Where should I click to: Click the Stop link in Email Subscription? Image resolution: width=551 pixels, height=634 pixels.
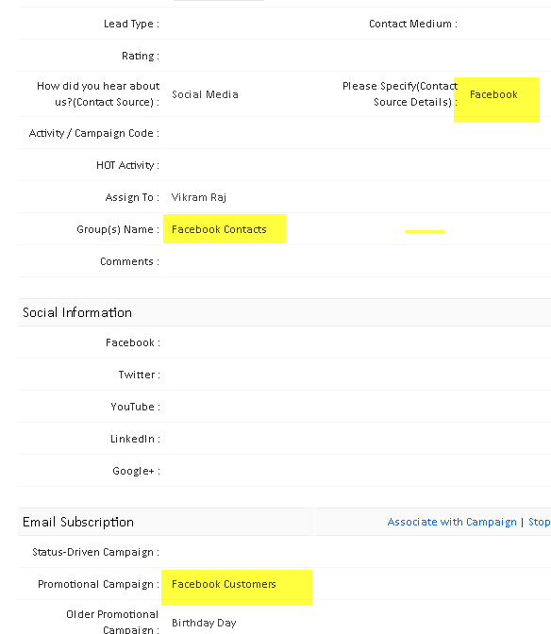point(540,522)
